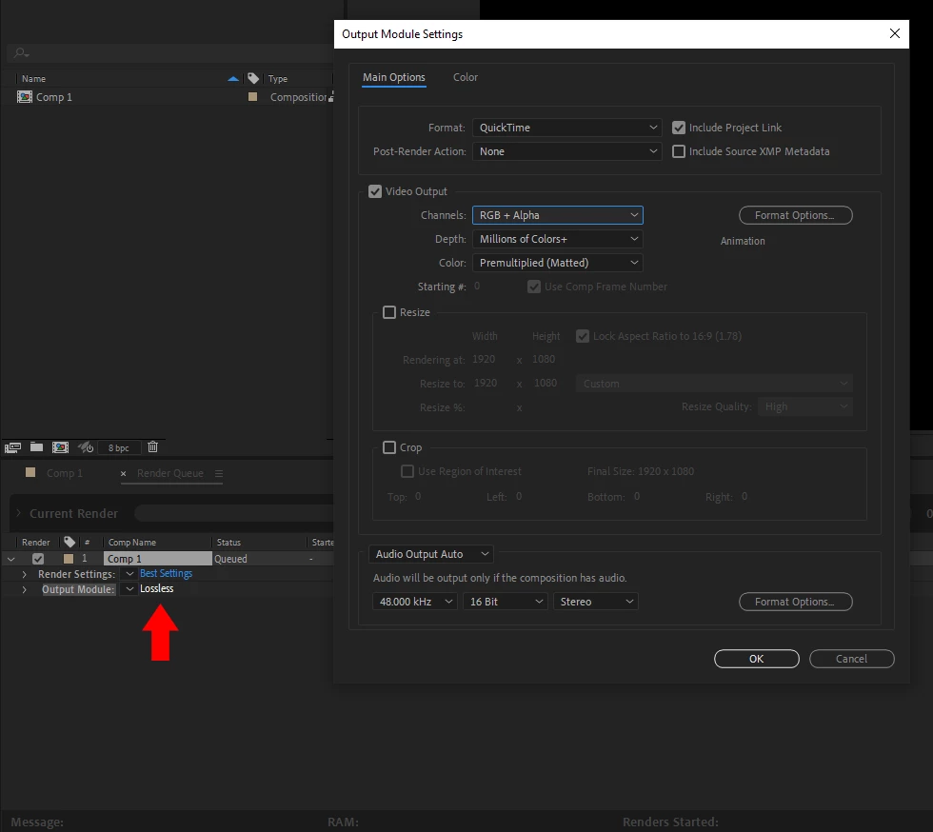Open the Format dropdown showing QuickTime
The height and width of the screenshot is (832, 933).
[567, 128]
